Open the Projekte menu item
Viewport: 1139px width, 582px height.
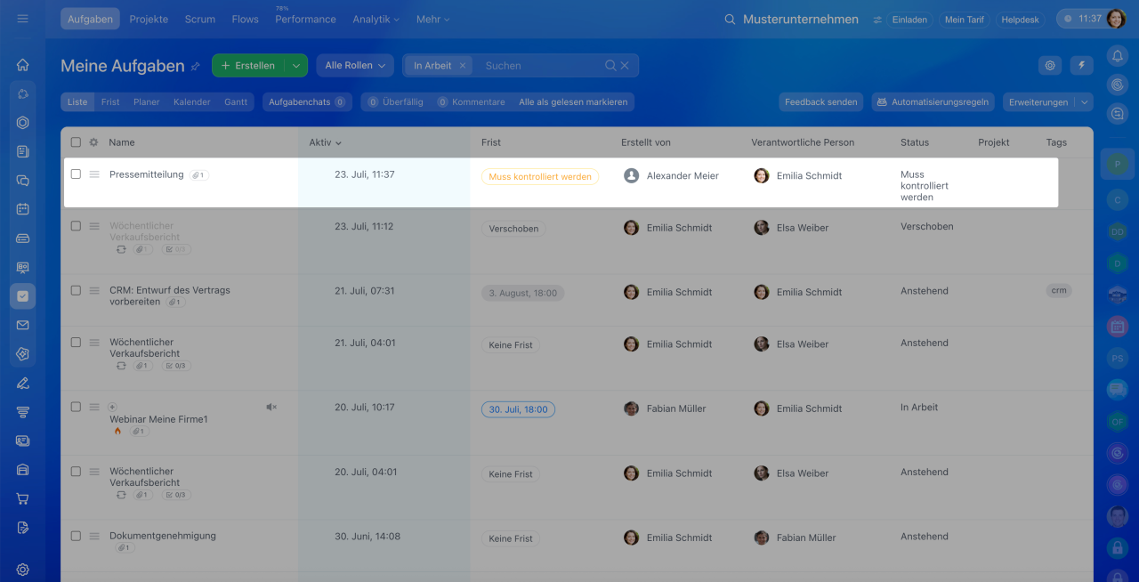[149, 19]
